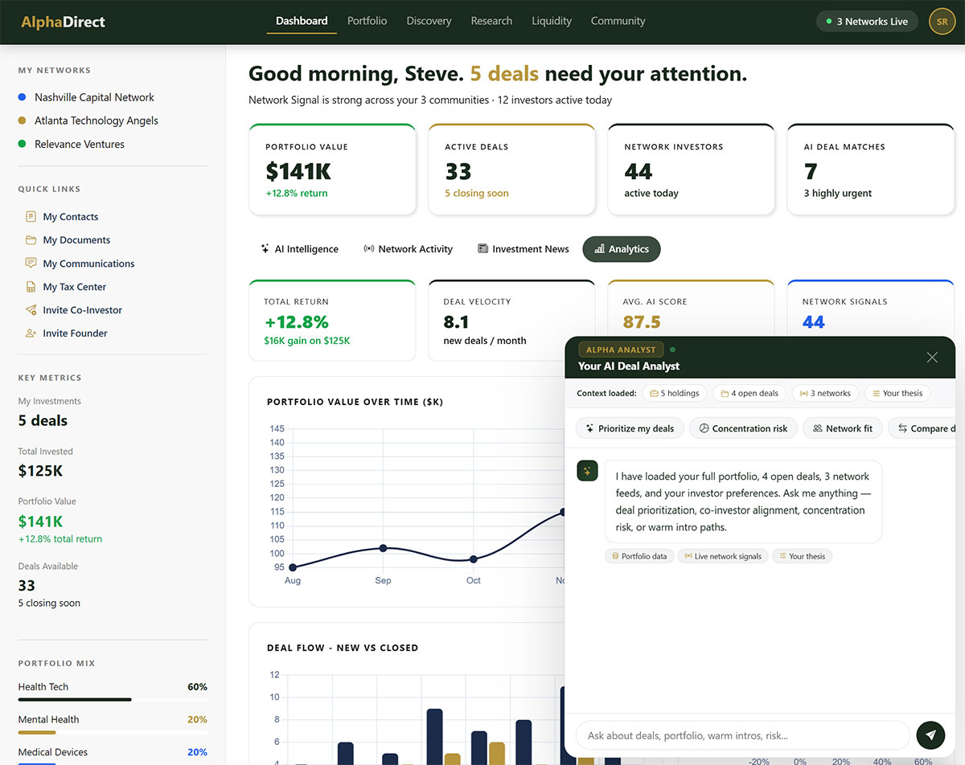Click the ALPHA ANALYST badge
This screenshot has height=765, width=965.
621,350
